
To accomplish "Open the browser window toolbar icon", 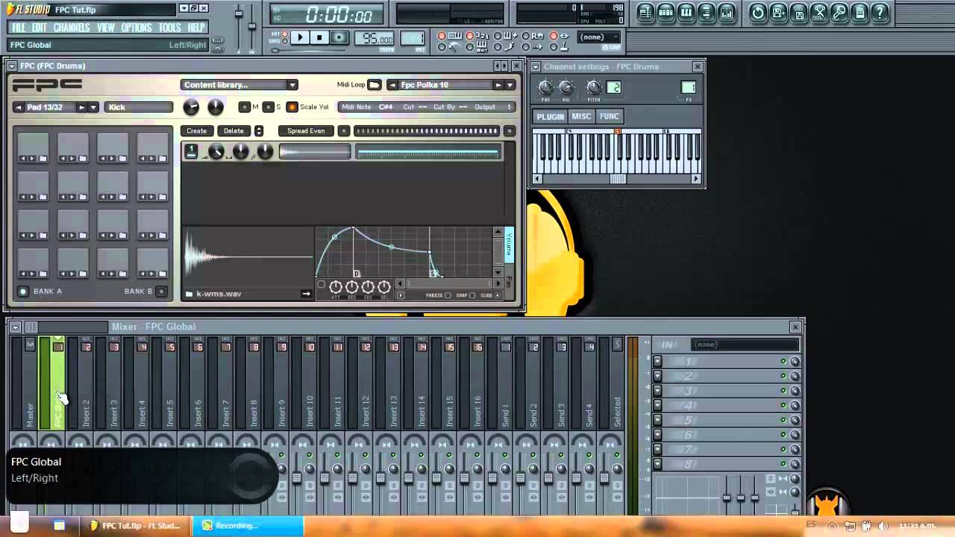I will [706, 13].
